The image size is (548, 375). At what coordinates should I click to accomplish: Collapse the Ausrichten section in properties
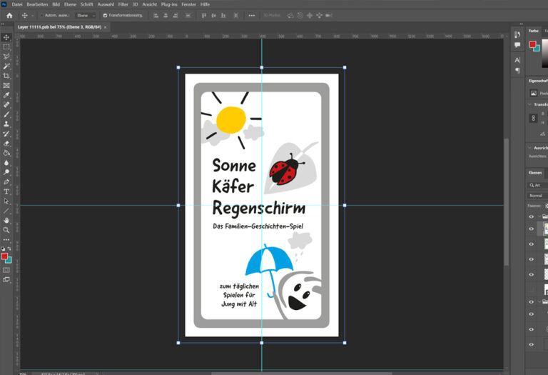tap(530, 148)
